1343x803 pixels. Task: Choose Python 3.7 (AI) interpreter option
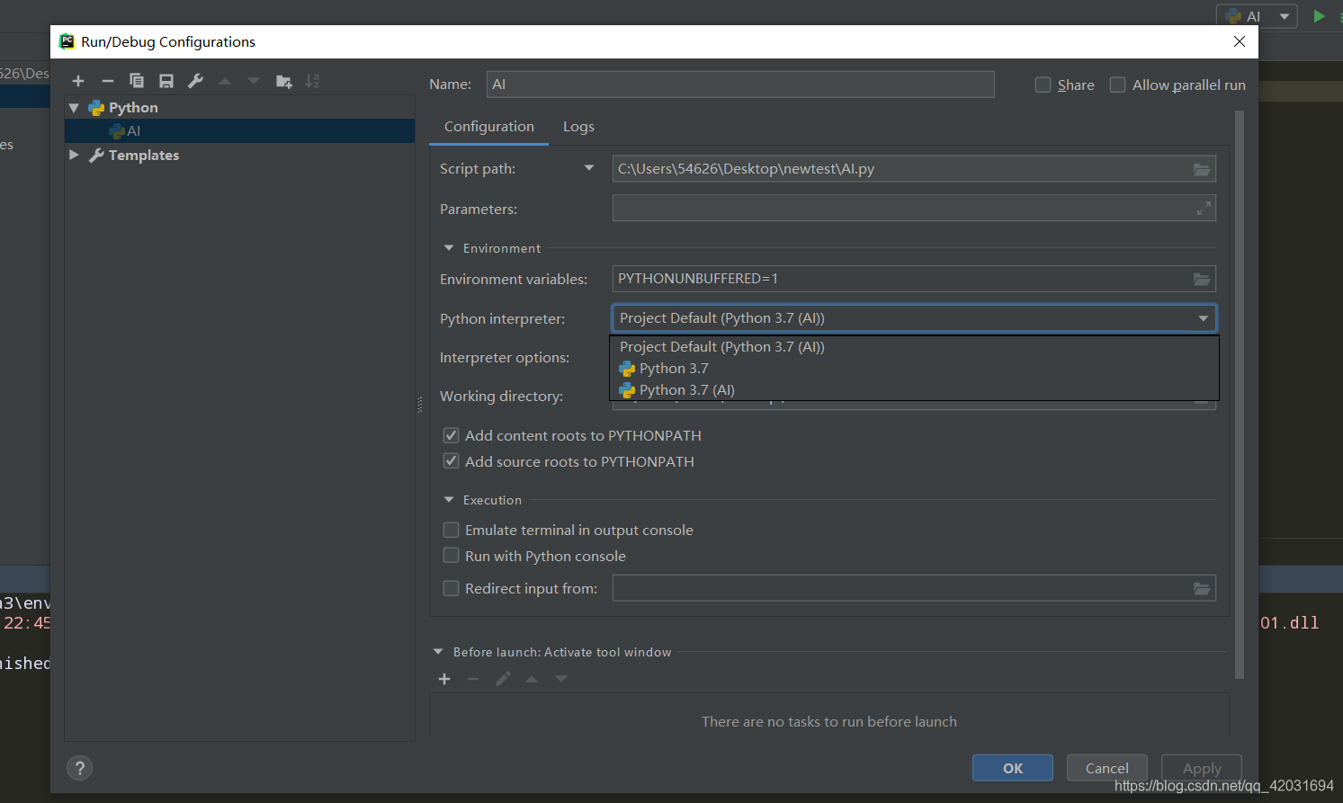[914, 390]
